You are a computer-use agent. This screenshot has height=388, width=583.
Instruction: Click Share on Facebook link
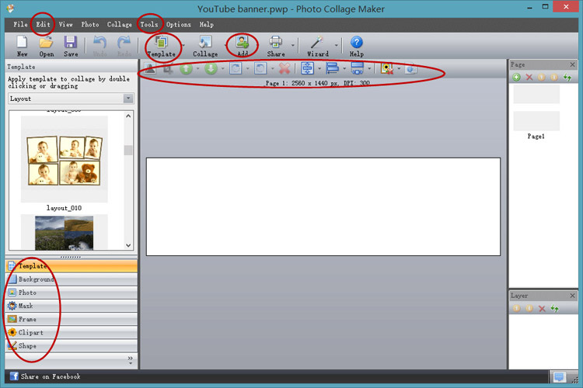(x=45, y=376)
